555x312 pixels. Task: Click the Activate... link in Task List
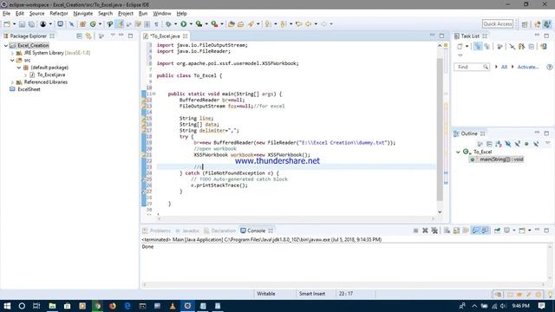[x=528, y=67]
